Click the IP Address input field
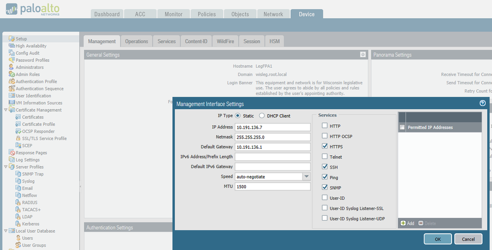492x250 pixels. (272, 127)
